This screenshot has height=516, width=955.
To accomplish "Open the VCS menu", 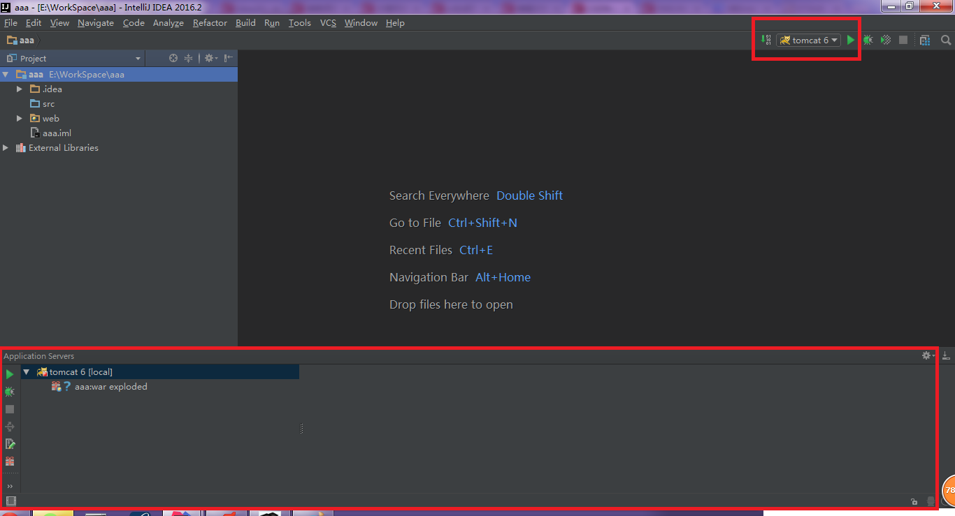I will click(328, 22).
